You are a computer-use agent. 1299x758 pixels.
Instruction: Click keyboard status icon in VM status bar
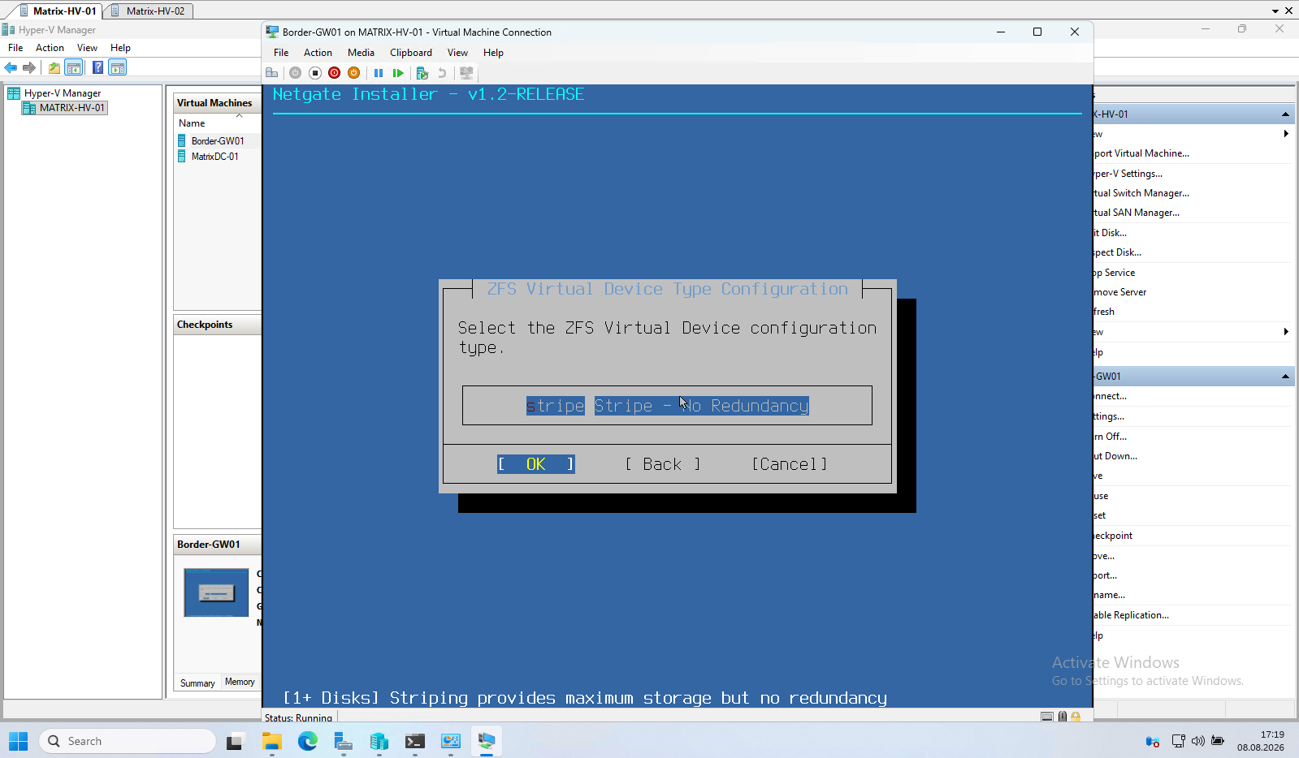(1047, 717)
